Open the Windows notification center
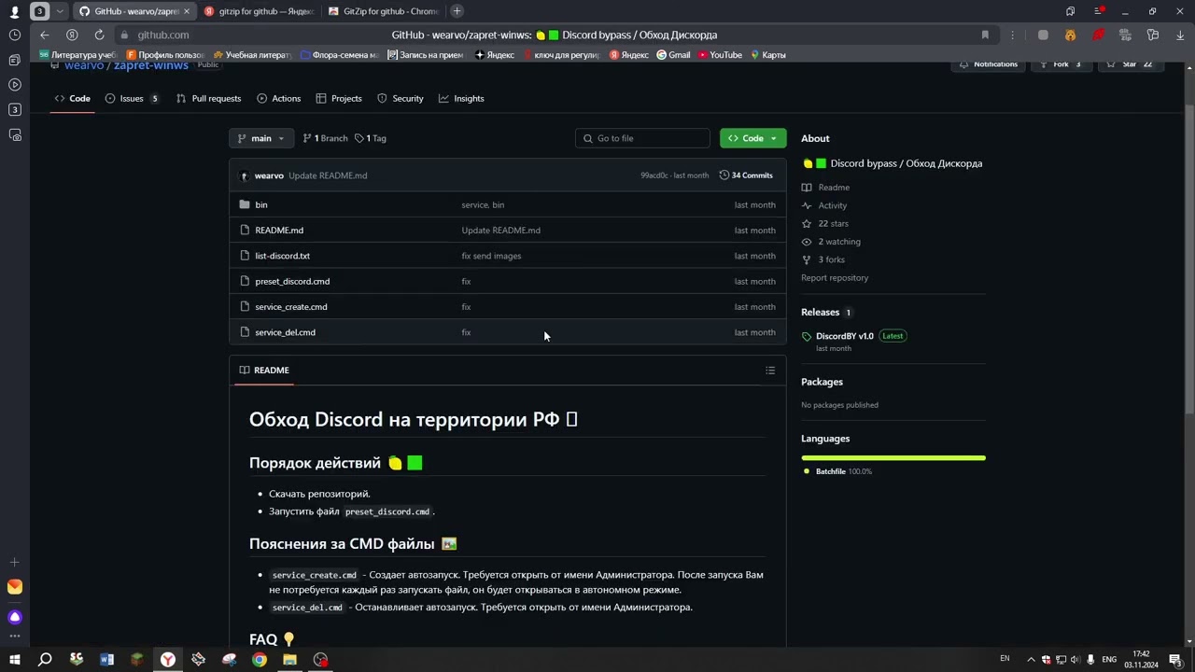1195x672 pixels. tap(1176, 659)
